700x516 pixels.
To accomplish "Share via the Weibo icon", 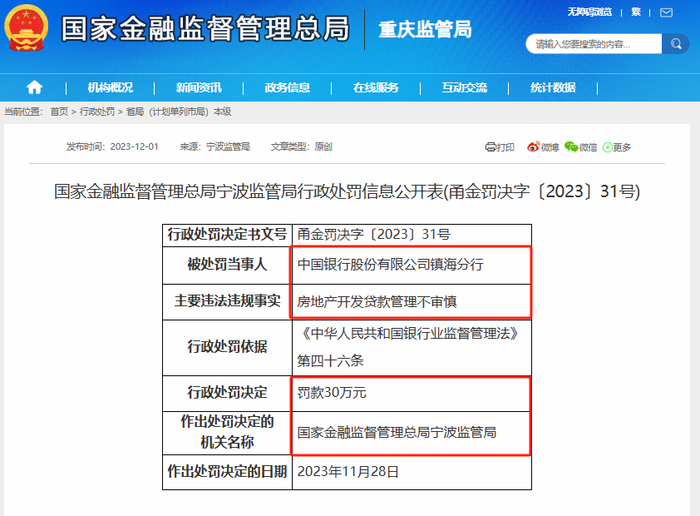I will [x=533, y=146].
